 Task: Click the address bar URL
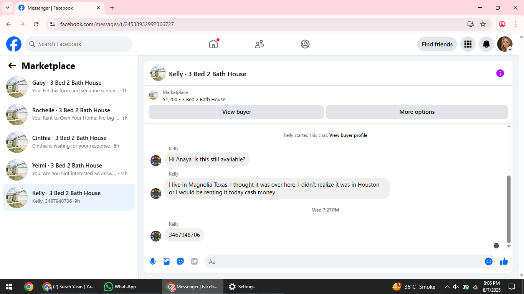point(117,24)
